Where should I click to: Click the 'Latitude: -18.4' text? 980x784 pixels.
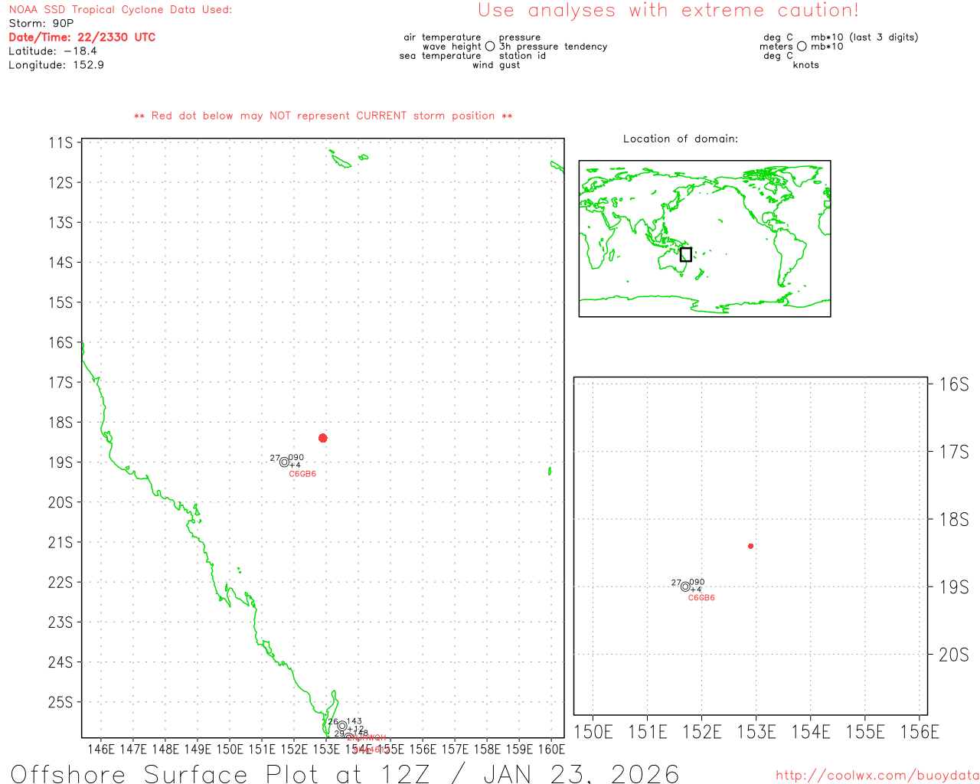(53, 51)
